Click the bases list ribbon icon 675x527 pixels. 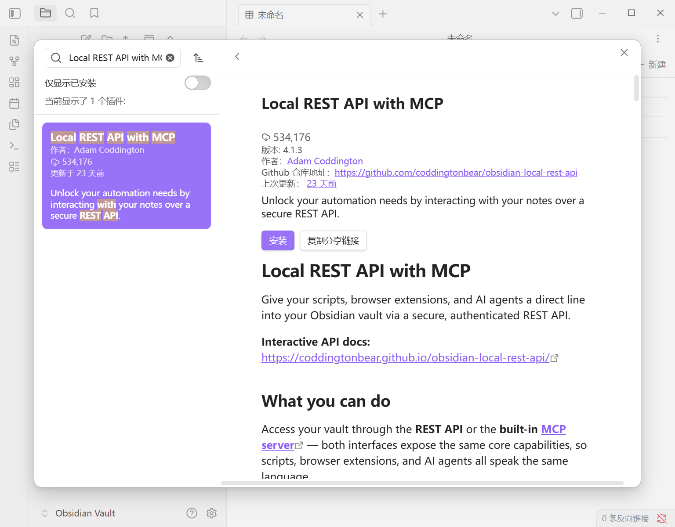(x=14, y=166)
